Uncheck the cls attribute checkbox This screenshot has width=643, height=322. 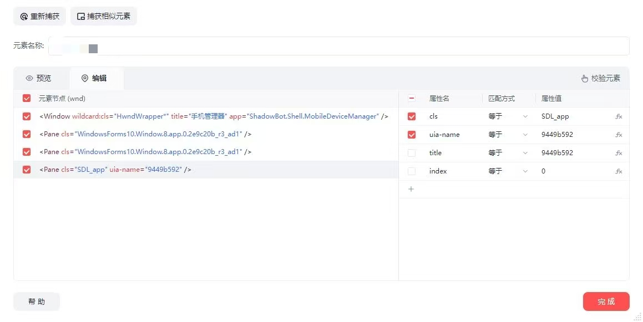(411, 116)
